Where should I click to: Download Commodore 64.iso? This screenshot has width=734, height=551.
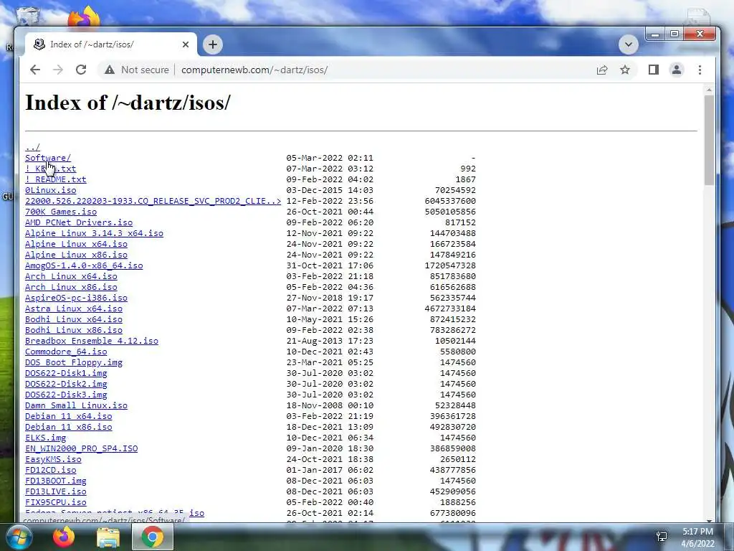click(66, 352)
